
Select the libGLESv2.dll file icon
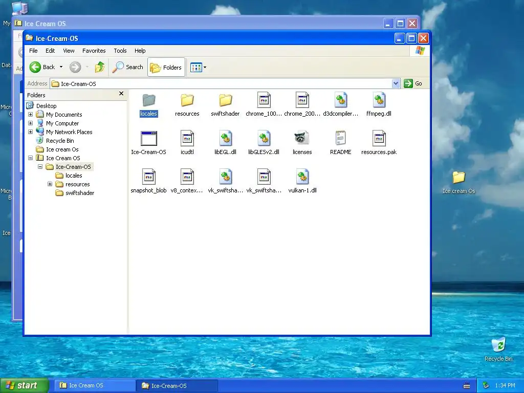tap(264, 138)
